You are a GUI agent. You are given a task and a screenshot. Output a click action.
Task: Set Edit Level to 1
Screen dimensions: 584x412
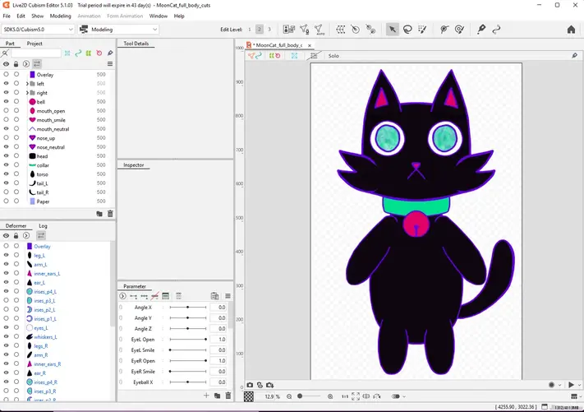[x=250, y=30]
